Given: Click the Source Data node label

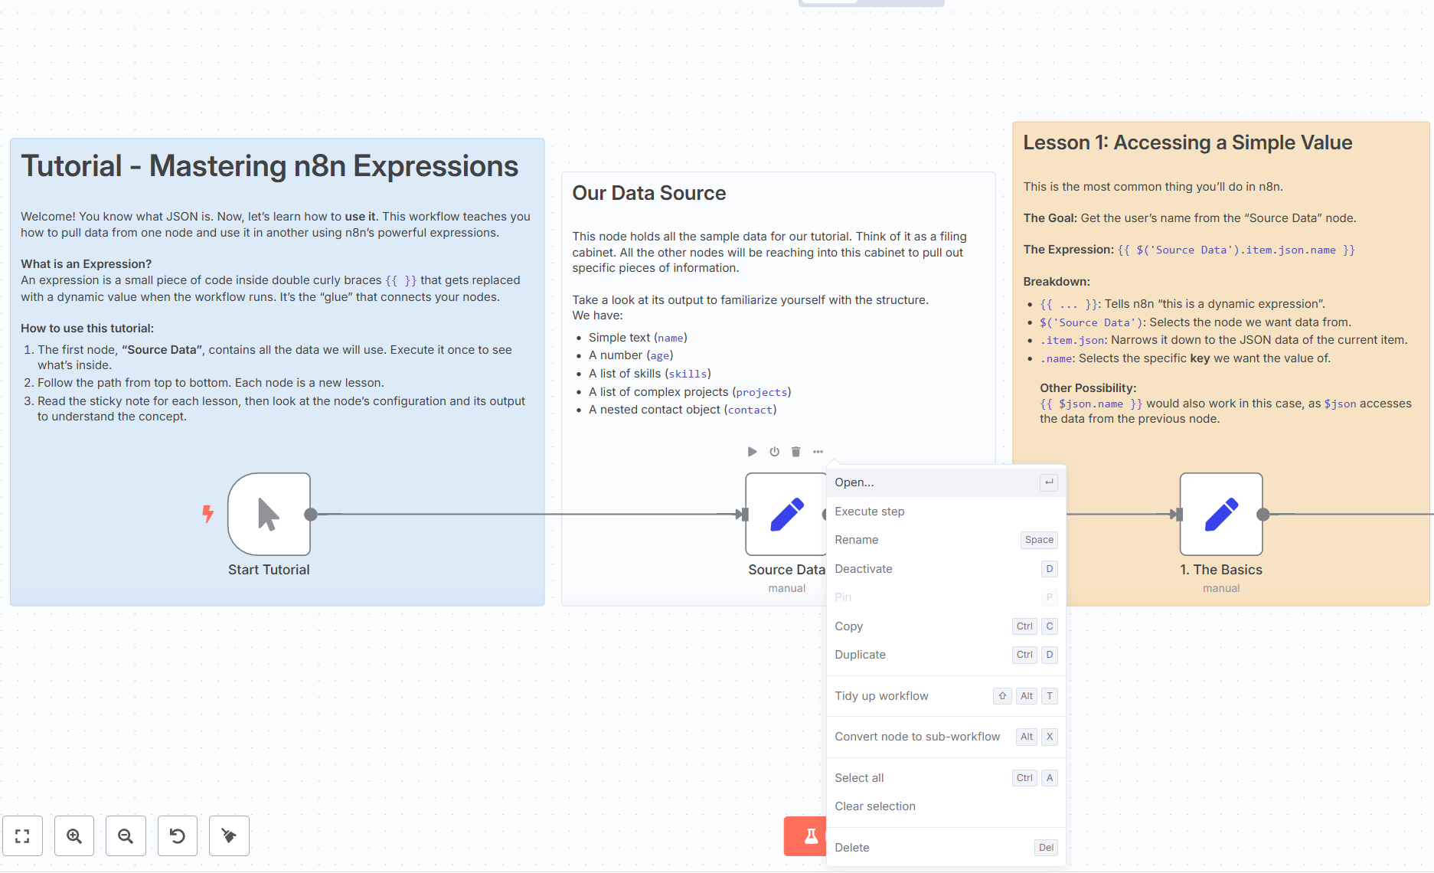Looking at the screenshot, I should pyautogui.click(x=786, y=570).
